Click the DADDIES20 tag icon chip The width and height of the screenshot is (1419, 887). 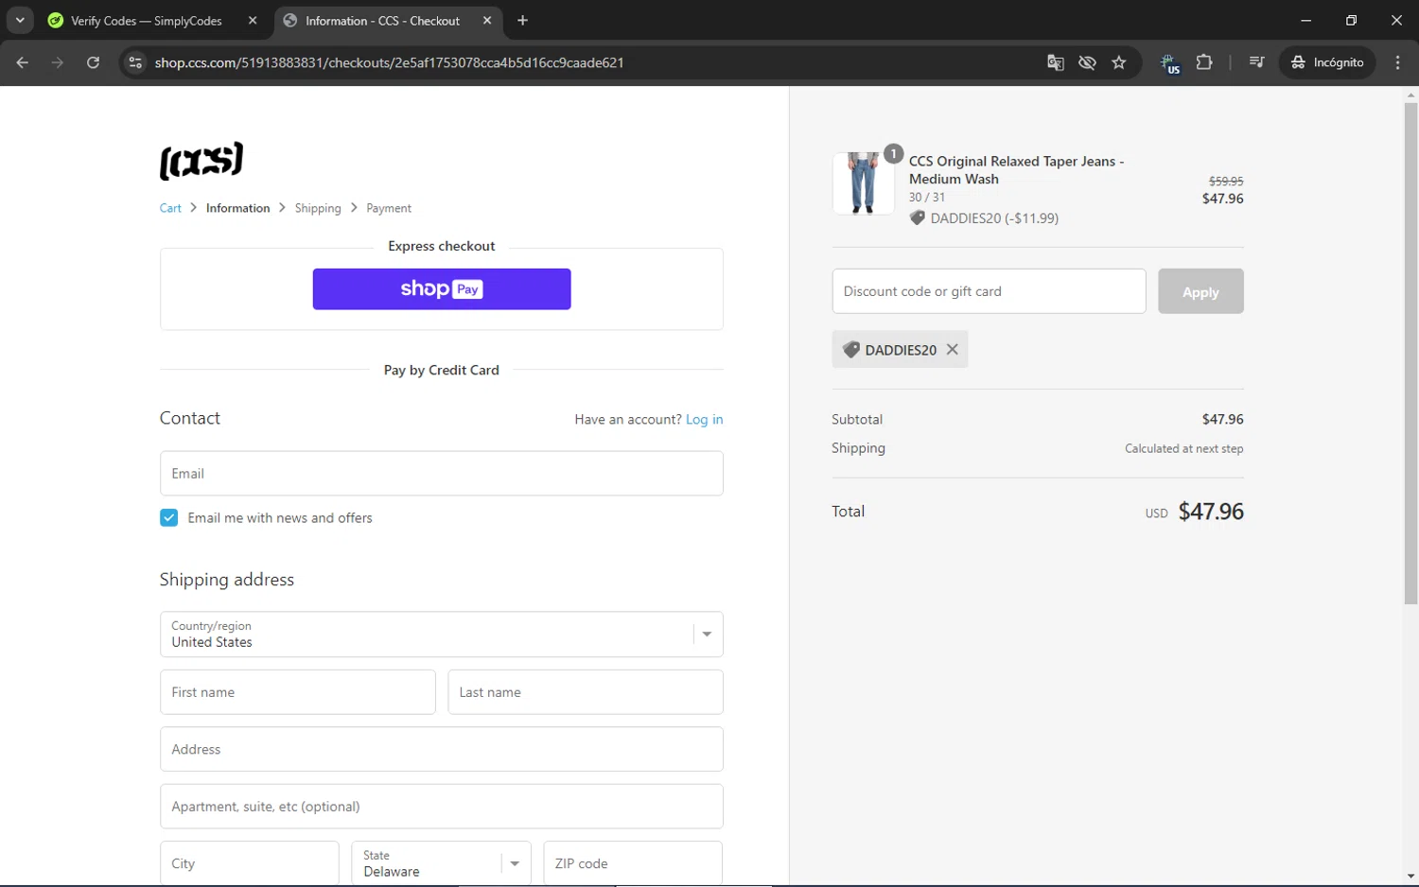coord(899,350)
